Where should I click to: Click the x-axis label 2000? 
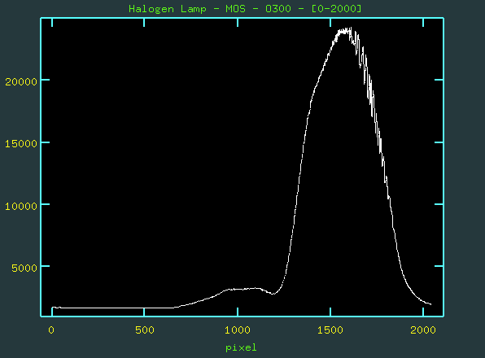click(x=423, y=330)
